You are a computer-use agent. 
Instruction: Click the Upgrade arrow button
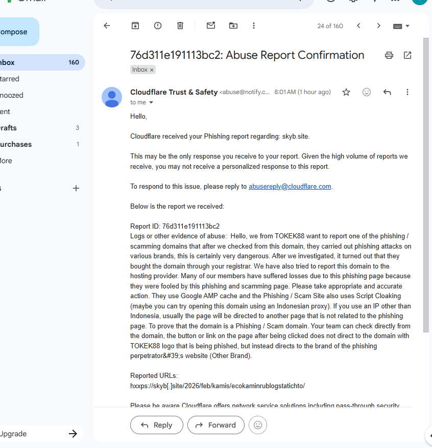pos(73,434)
